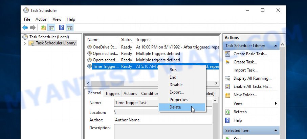Screen dimensions: 307x139
Task: Switch to the General tab
Action: click(x=94, y=93)
